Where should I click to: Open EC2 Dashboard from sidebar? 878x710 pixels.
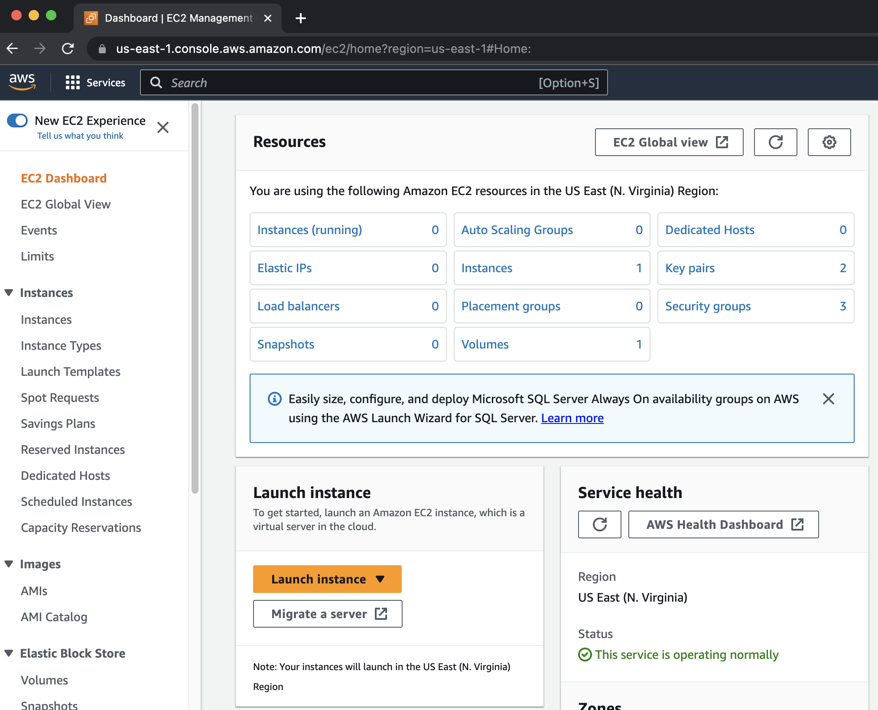64,178
